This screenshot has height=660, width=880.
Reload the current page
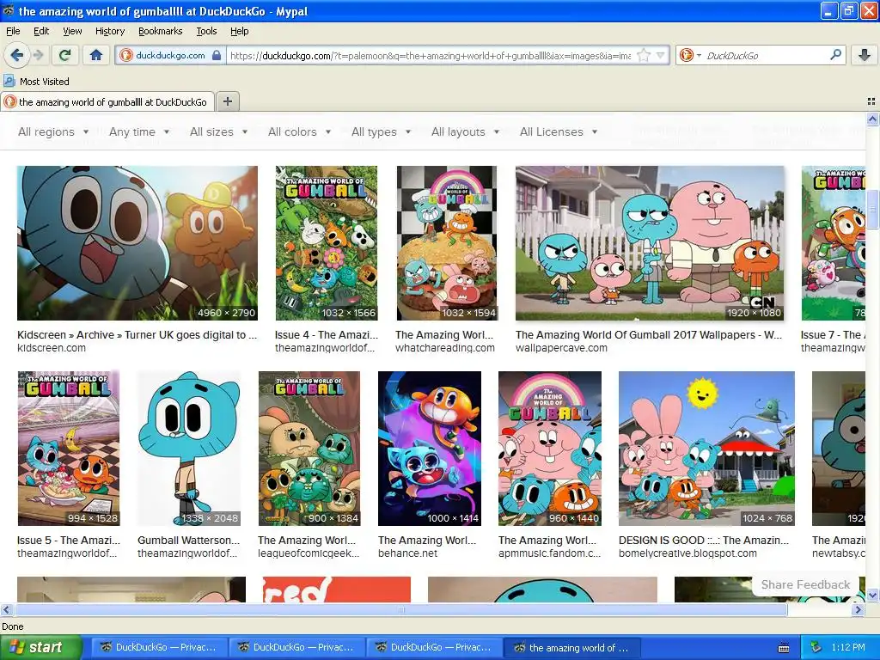point(64,55)
